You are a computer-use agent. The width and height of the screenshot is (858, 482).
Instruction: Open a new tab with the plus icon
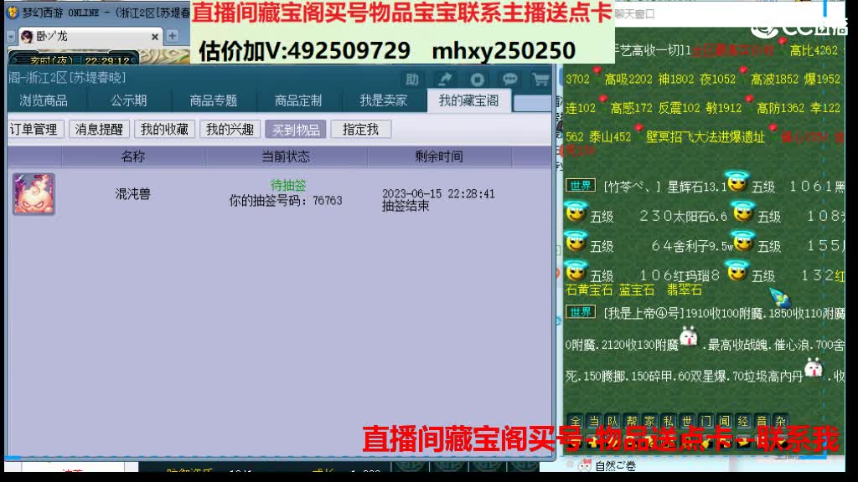[x=173, y=36]
